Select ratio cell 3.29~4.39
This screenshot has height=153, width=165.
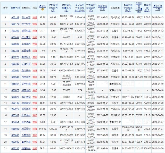[80, 122]
